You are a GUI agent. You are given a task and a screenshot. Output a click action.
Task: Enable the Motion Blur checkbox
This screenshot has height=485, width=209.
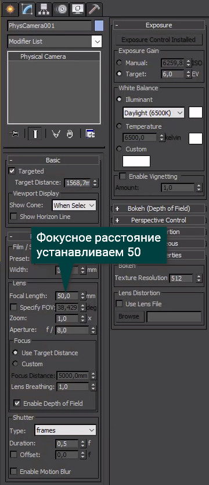point(13,472)
